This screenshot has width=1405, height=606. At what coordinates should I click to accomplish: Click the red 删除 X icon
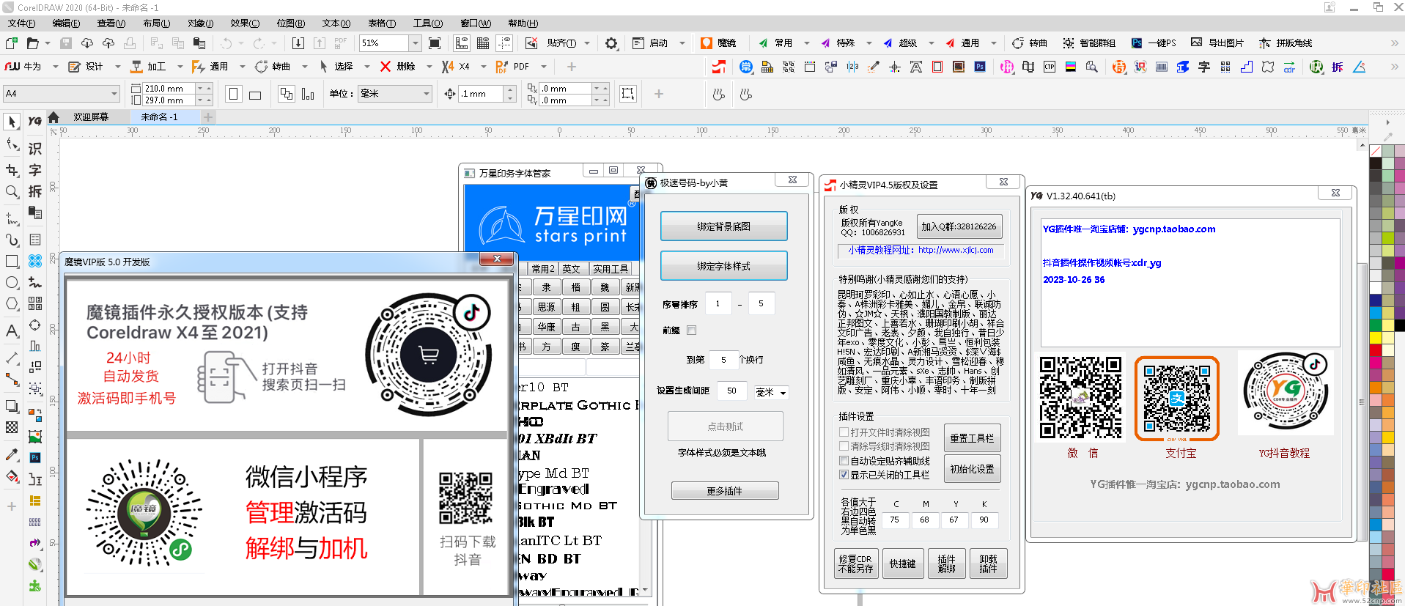386,67
